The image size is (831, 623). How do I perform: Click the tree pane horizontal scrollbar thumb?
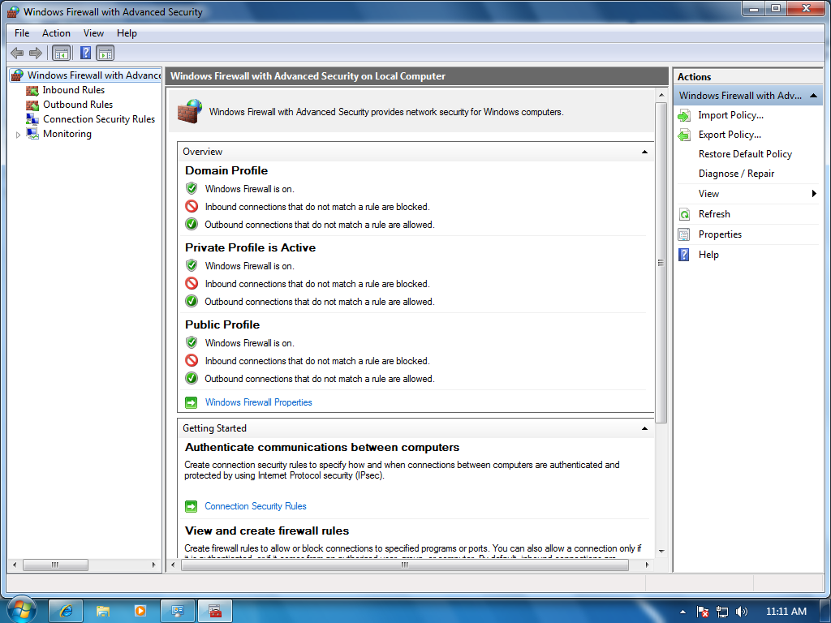(55, 565)
